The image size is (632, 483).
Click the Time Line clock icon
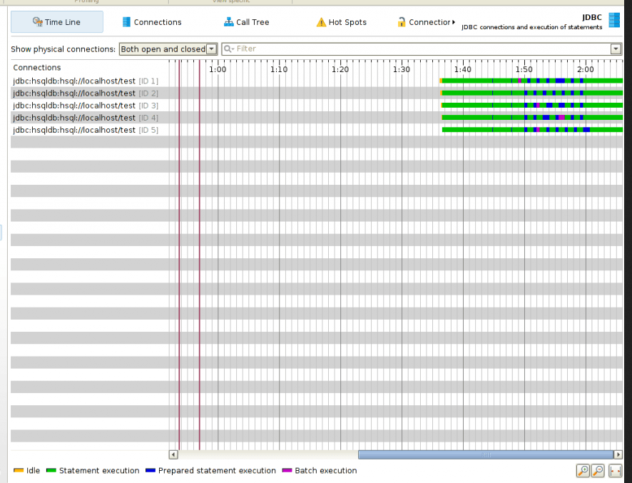[38, 22]
